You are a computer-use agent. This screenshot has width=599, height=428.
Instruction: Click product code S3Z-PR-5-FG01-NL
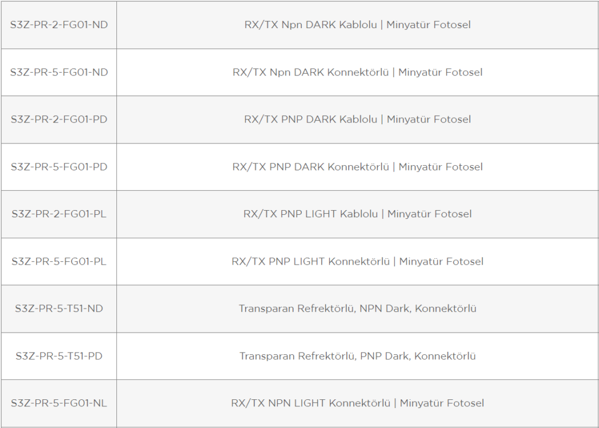coord(59,403)
